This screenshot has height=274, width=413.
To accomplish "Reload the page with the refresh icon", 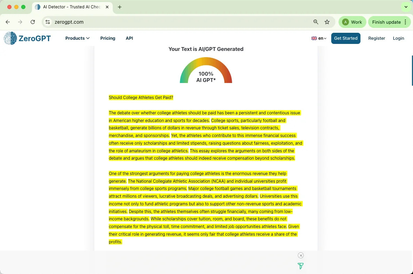I will pyautogui.click(x=33, y=22).
